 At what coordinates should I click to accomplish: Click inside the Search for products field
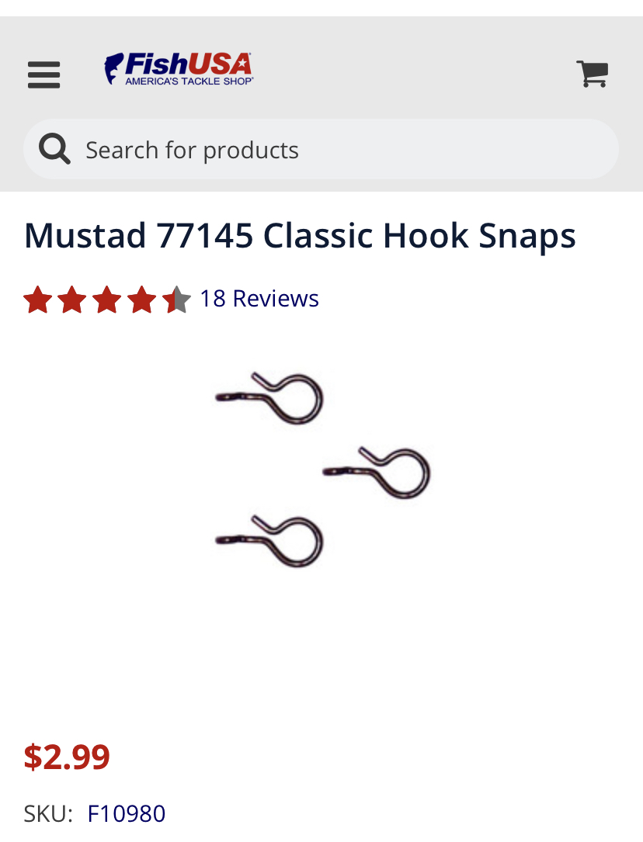(x=321, y=149)
